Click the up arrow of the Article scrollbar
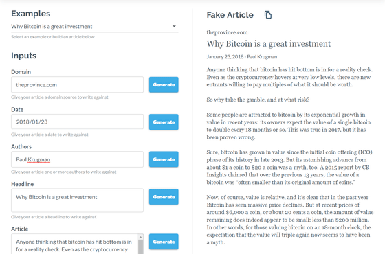 click(141, 237)
